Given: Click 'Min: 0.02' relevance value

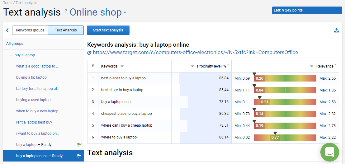Looking at the screenshot, I should (242, 138).
